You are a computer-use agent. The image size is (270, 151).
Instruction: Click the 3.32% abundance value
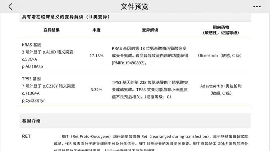[96, 89]
